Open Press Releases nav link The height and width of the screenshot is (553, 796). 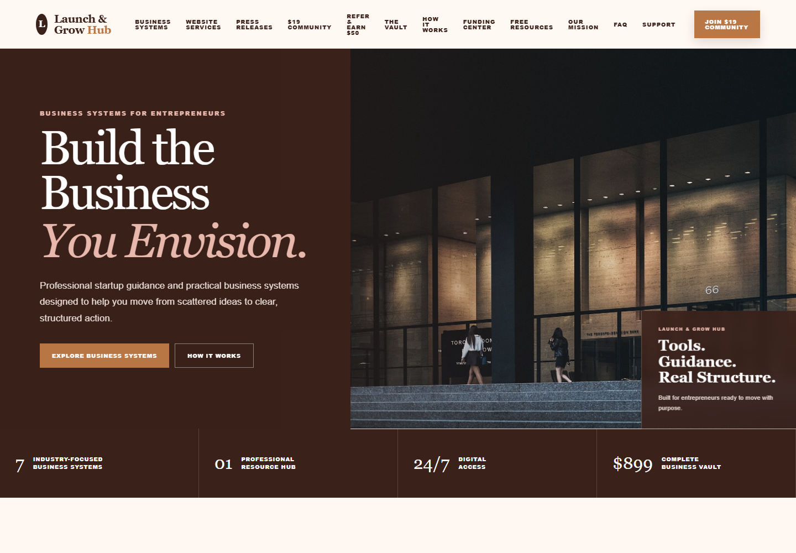254,24
